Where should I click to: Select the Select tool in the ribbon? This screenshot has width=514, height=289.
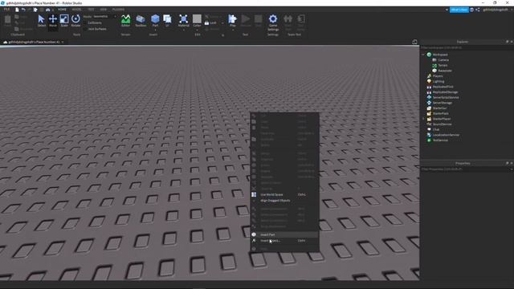(x=42, y=21)
